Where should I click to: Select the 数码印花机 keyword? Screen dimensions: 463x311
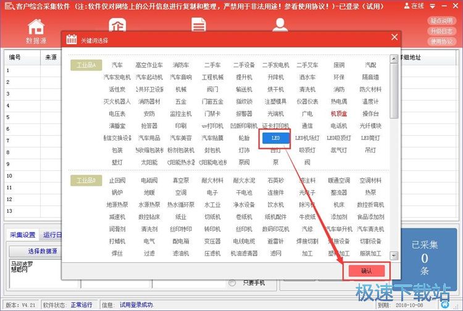[275, 229]
